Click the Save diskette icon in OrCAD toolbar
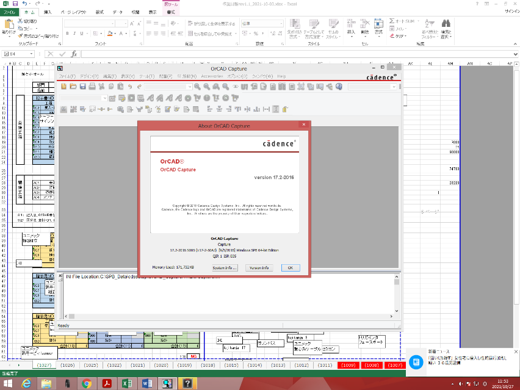 coord(82,87)
